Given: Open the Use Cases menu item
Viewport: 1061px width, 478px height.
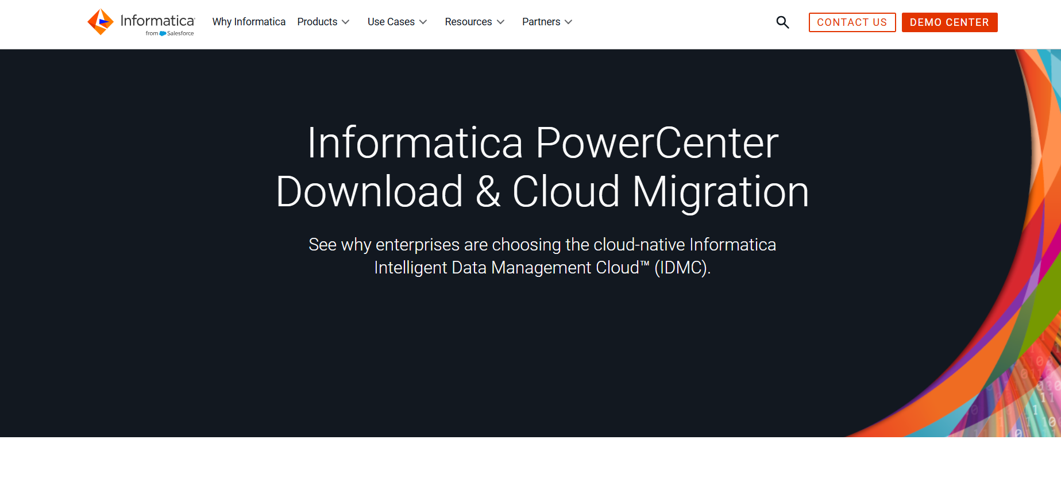Looking at the screenshot, I should coord(391,22).
